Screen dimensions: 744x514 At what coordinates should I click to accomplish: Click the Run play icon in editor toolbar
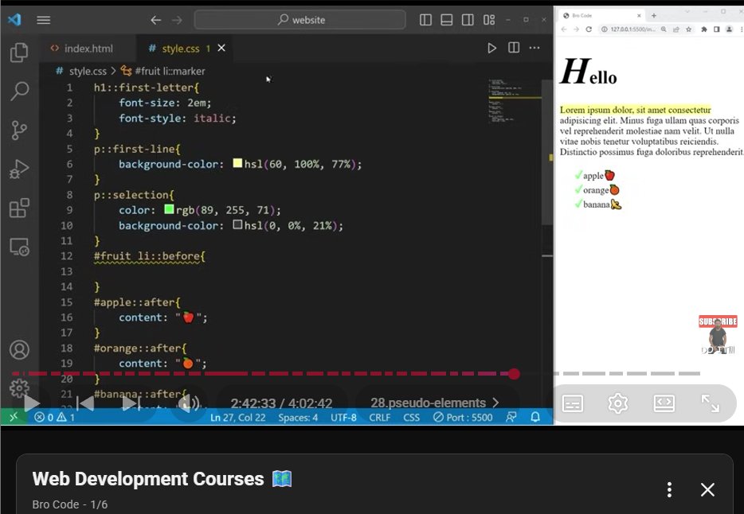coord(491,48)
